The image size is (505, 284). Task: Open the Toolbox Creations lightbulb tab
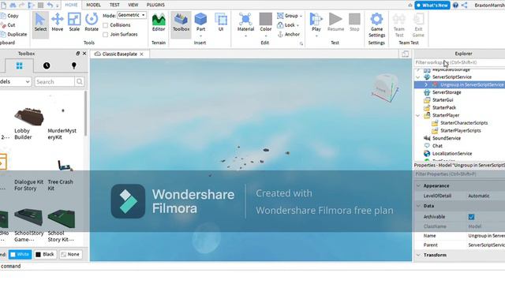click(x=73, y=65)
